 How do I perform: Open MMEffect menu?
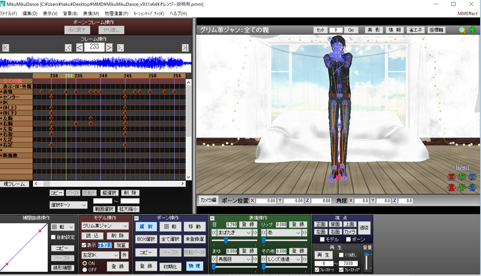click(467, 14)
